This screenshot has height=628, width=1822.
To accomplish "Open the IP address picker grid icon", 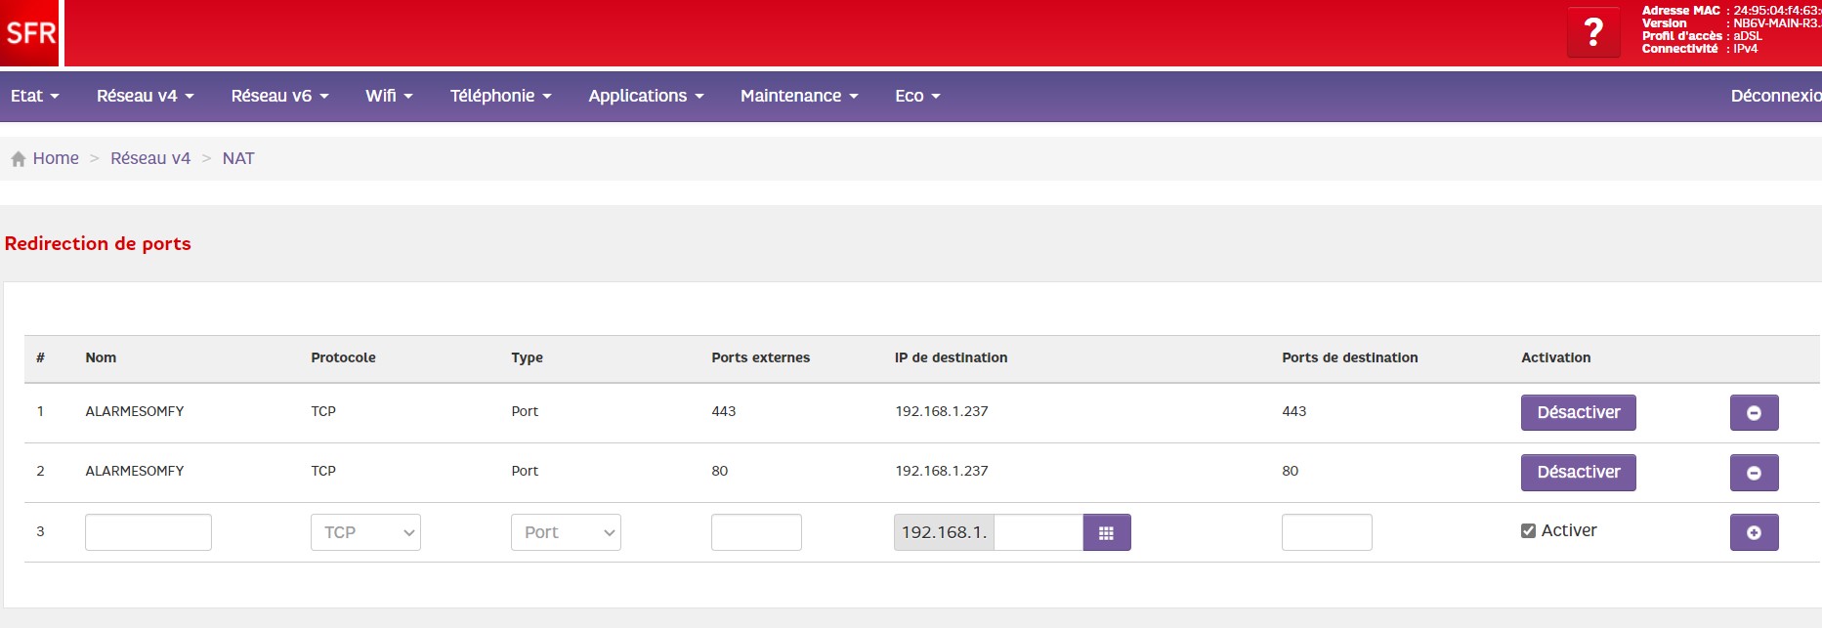I will 1106,532.
